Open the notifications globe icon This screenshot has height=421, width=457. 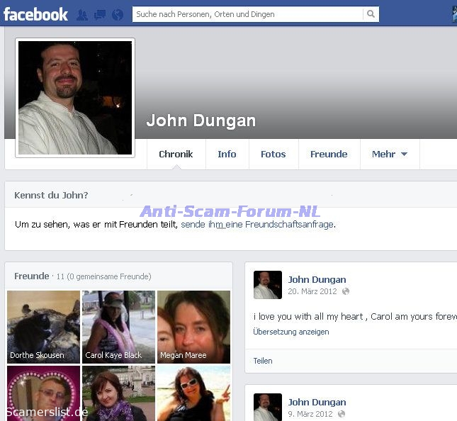tap(118, 14)
